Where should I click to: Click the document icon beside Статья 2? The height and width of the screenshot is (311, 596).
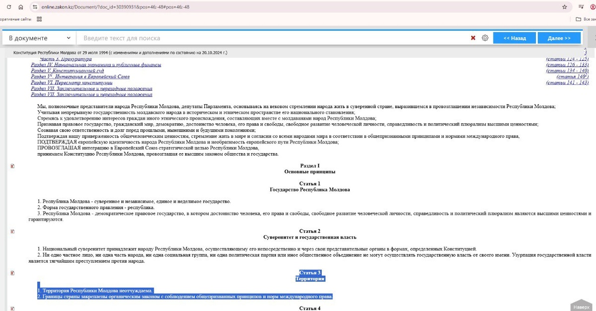tap(13, 232)
